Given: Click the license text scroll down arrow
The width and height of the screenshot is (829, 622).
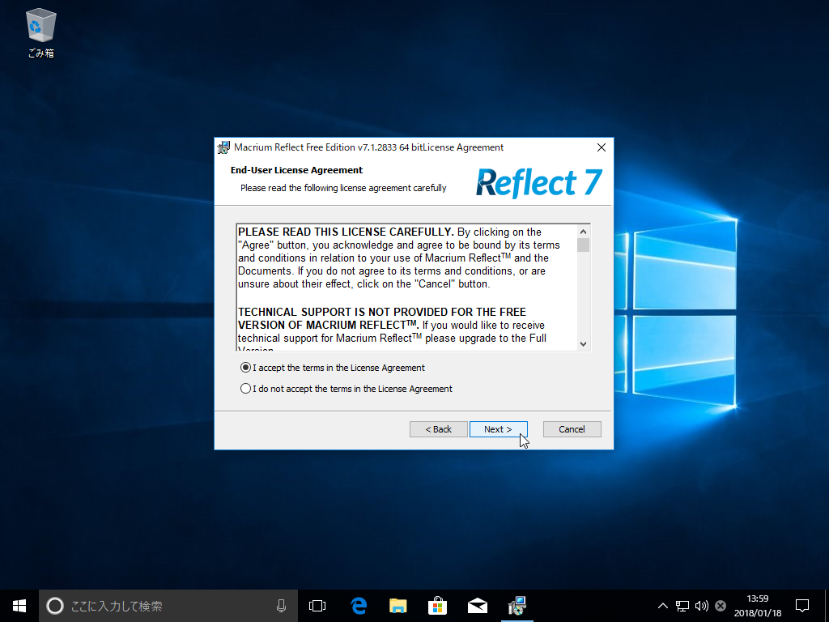Looking at the screenshot, I should (583, 343).
